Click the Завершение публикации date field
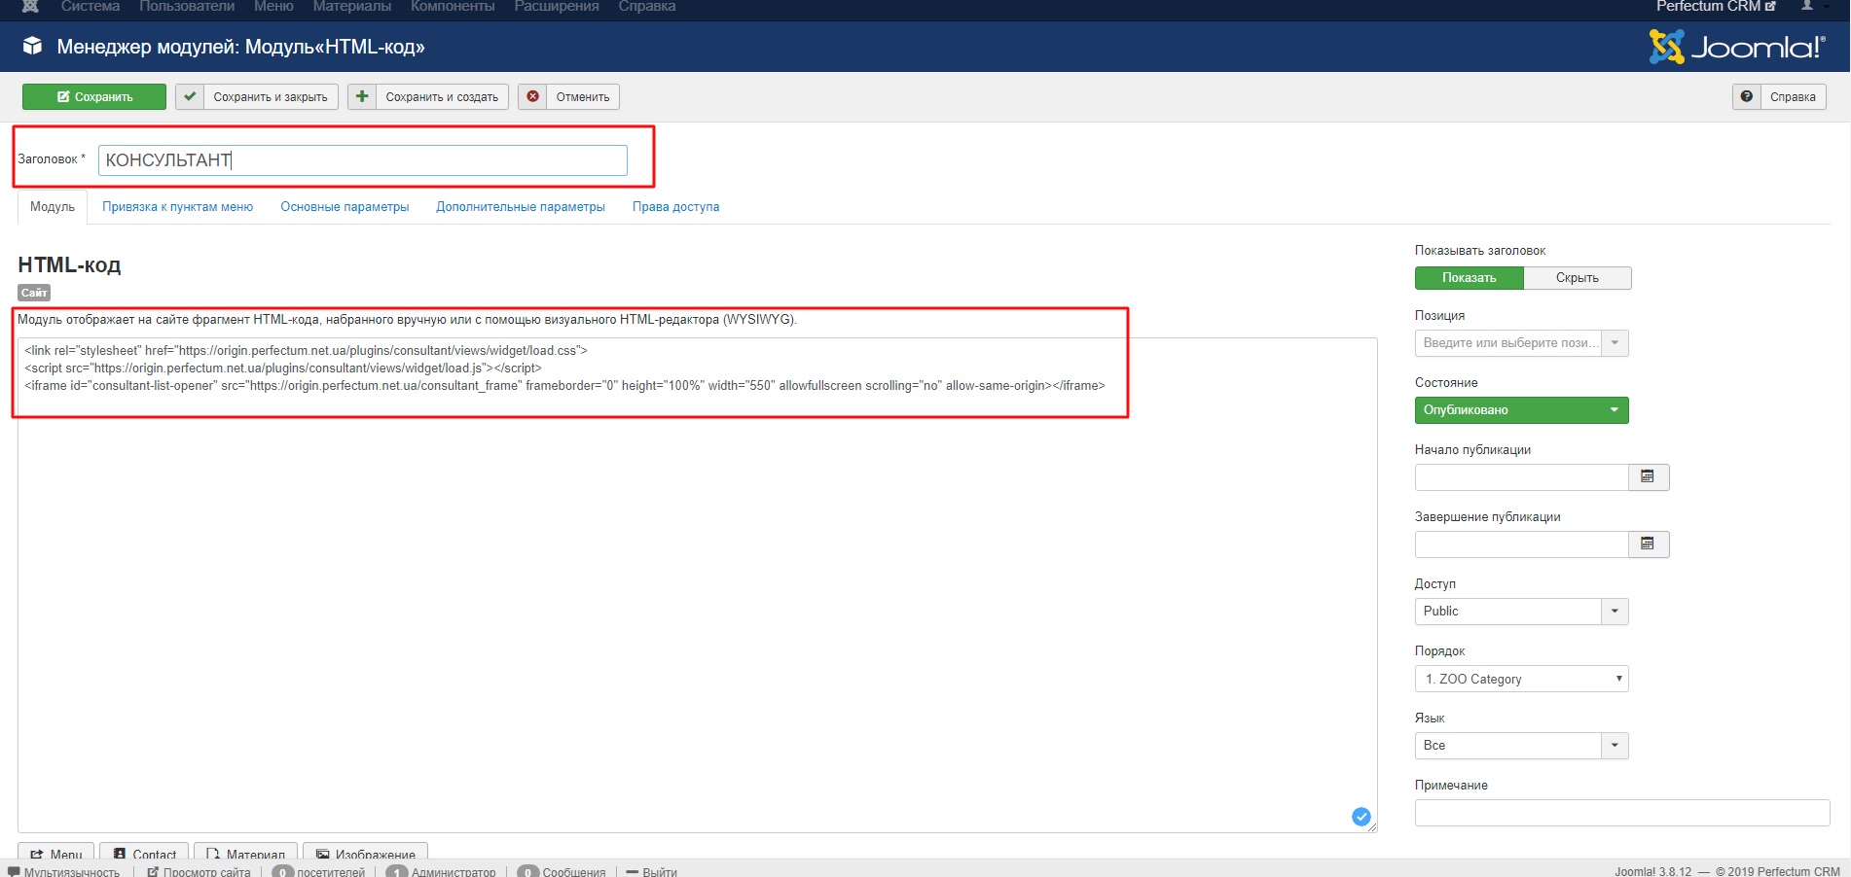 1521,544
